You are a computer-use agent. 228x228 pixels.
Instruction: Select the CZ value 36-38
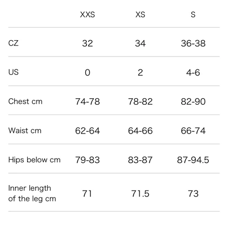193,43
